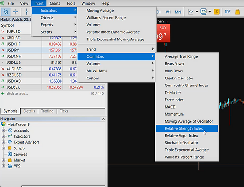The width and height of the screenshot is (244, 187).
Task: Click the Services gear icon in Navigator
Action: pos(10,154)
